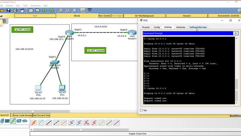The width and height of the screenshot is (241, 136).
Task: Click the Print icon in toolbar
Action: click(x=15, y=11)
